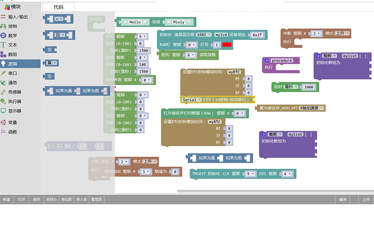Click the 上传 upload button
The image size is (374, 229).
pos(366,200)
